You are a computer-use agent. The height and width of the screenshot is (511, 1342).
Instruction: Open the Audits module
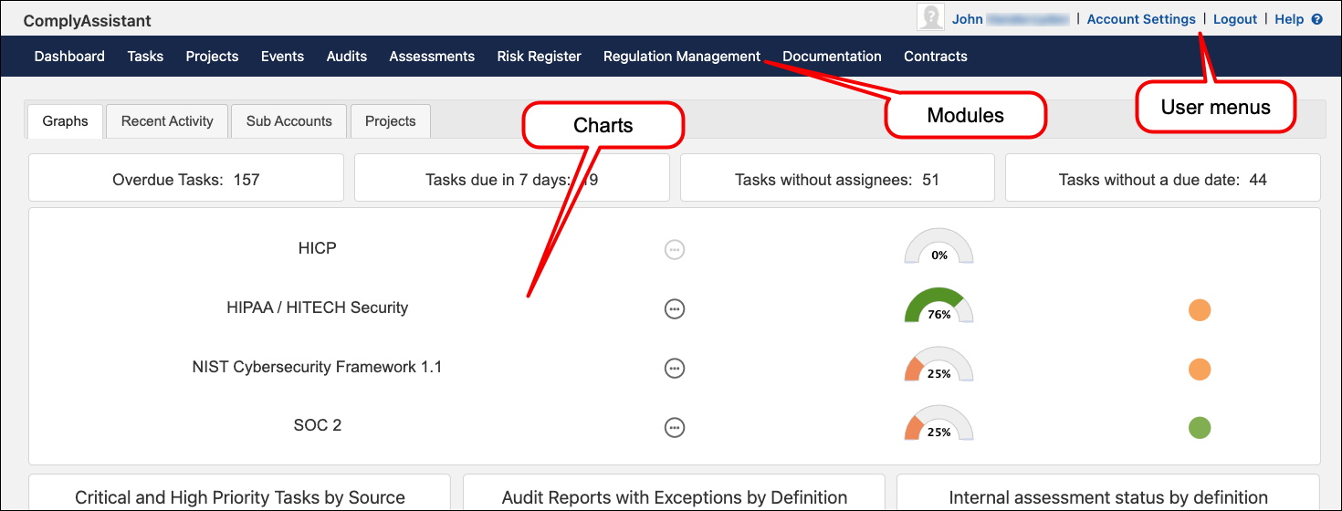coord(347,57)
